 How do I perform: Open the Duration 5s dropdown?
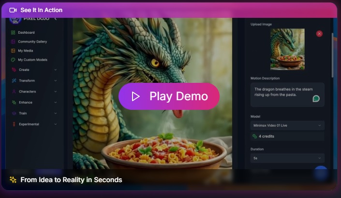pos(287,158)
